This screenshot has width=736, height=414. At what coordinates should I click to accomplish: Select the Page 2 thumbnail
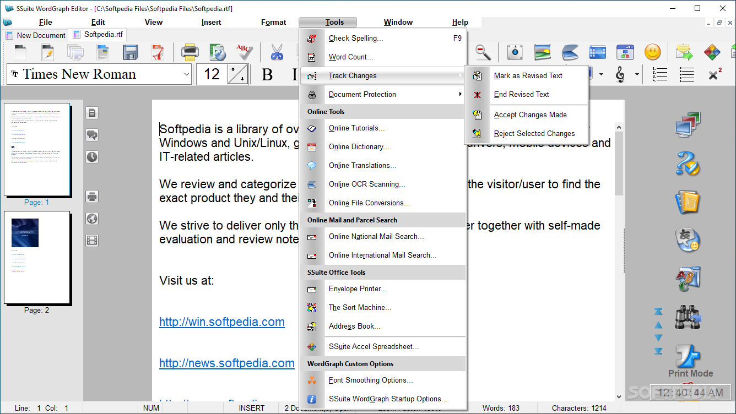[x=37, y=258]
